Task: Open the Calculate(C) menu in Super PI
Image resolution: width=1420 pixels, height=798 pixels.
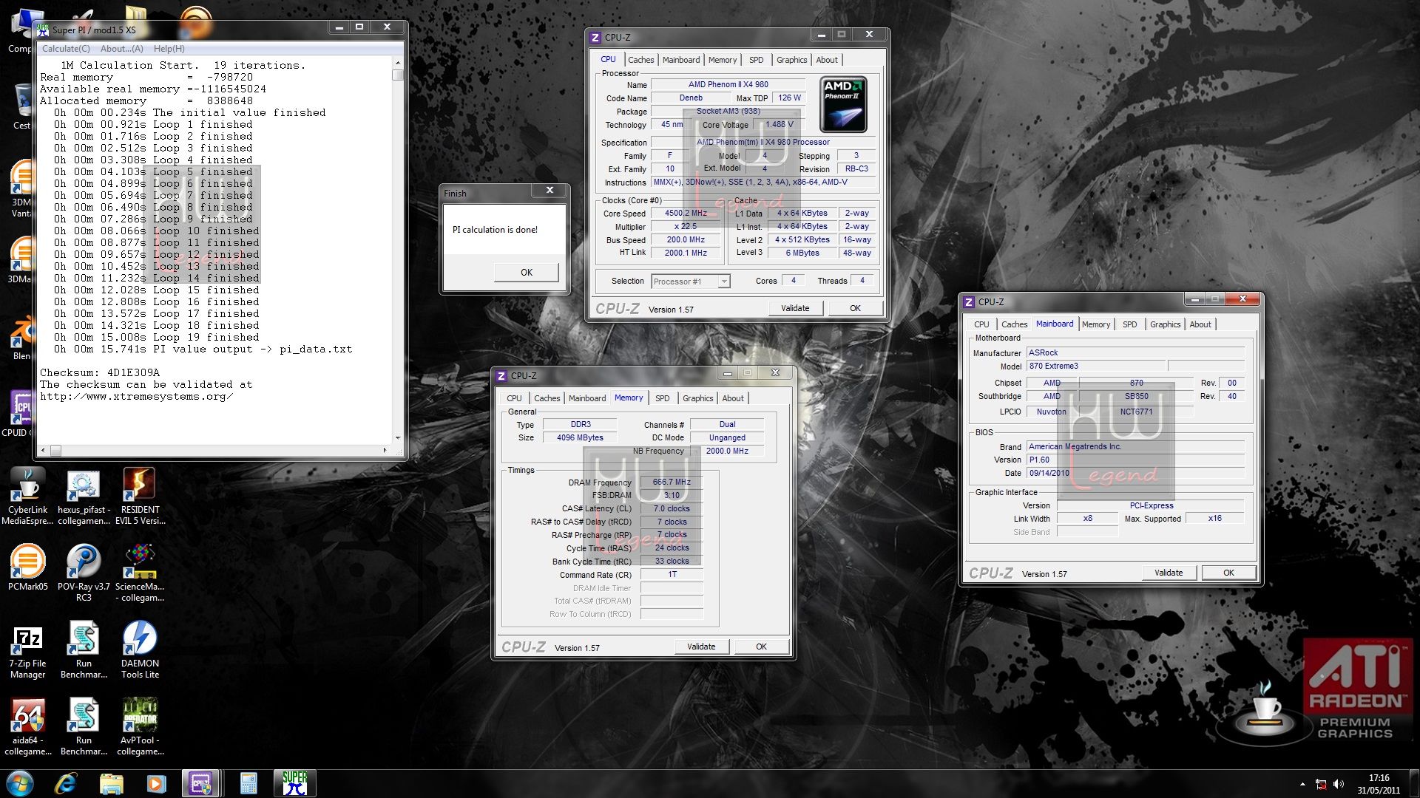Action: 66,49
